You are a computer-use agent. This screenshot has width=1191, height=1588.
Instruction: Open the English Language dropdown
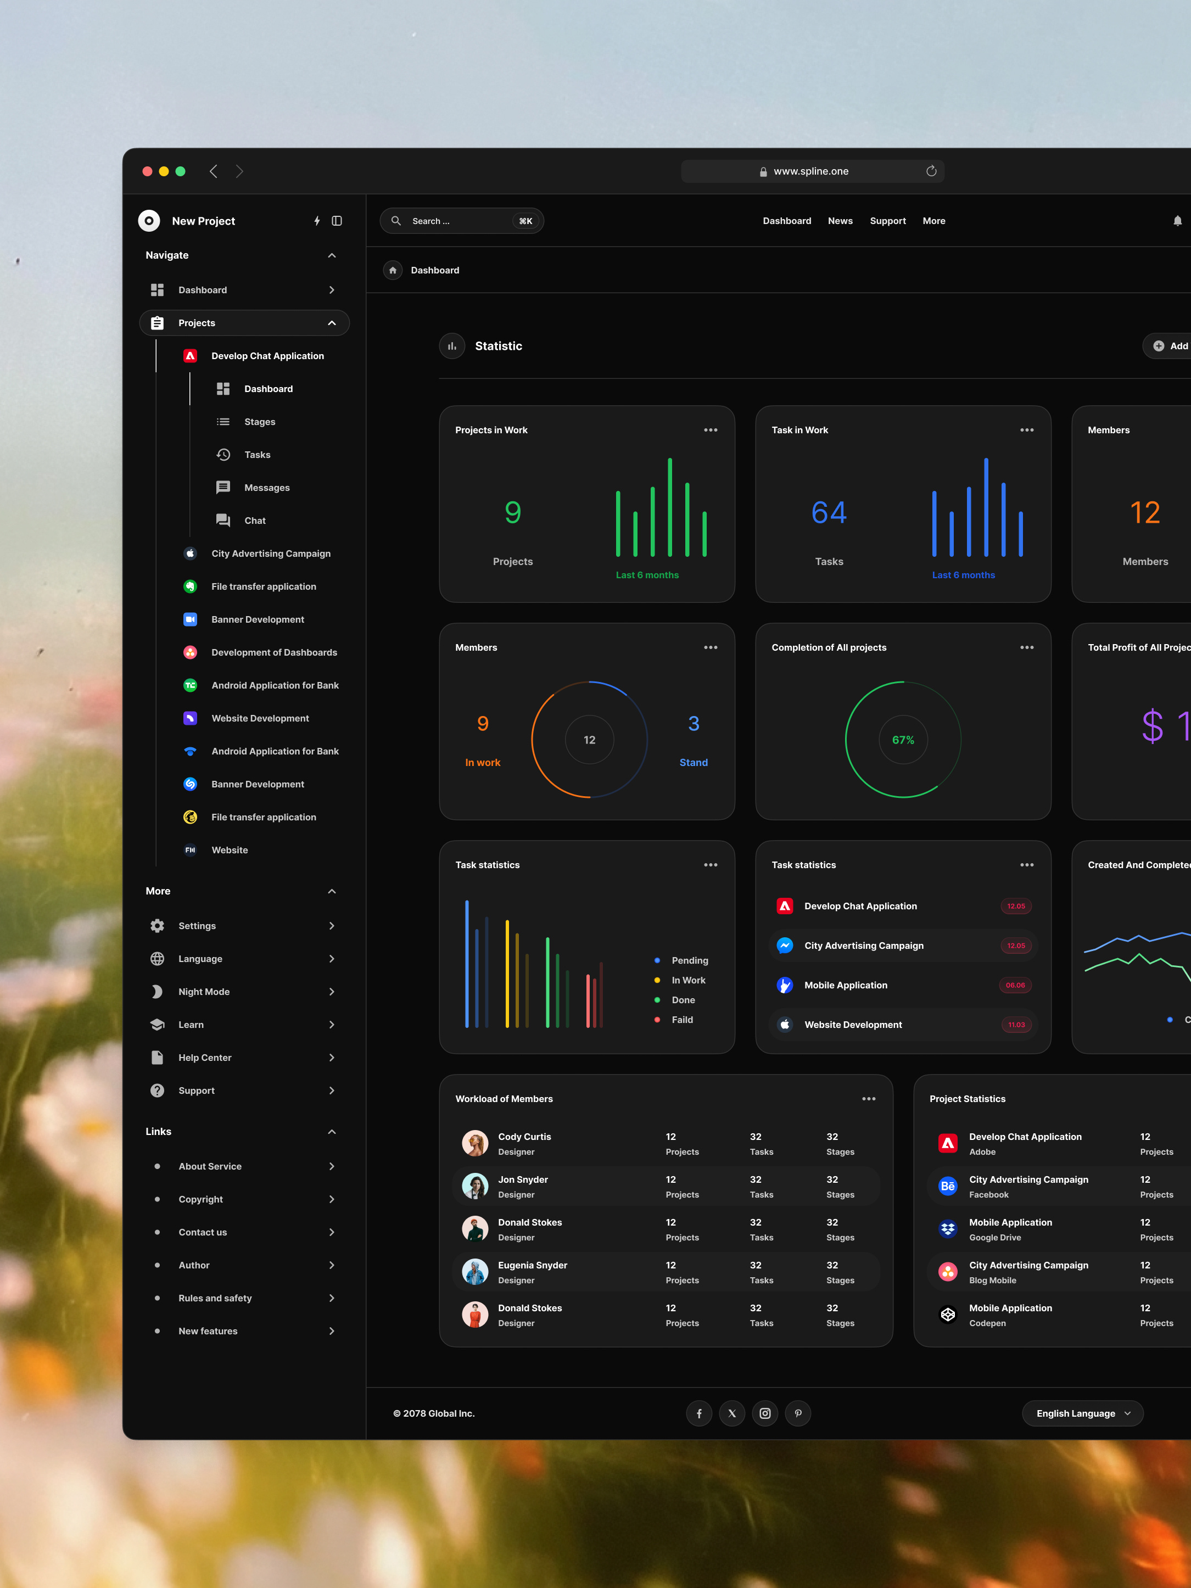[1083, 1413]
